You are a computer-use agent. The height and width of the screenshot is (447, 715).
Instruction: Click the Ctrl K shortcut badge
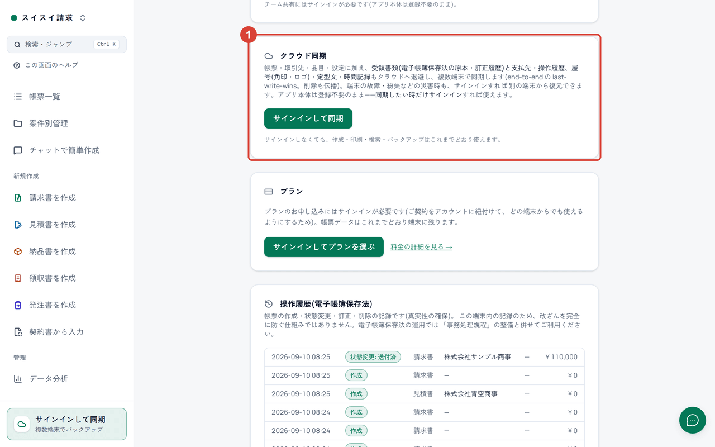tap(106, 44)
